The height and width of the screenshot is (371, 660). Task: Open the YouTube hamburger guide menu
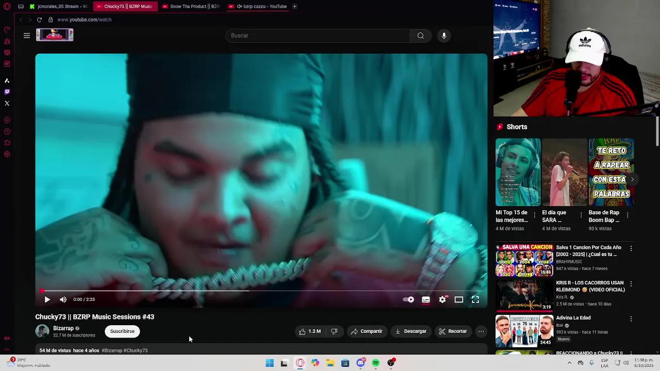(27, 36)
